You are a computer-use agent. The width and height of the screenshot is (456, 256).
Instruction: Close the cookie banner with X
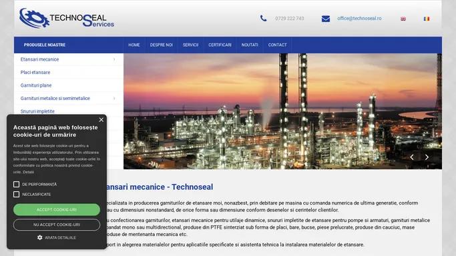[101, 119]
